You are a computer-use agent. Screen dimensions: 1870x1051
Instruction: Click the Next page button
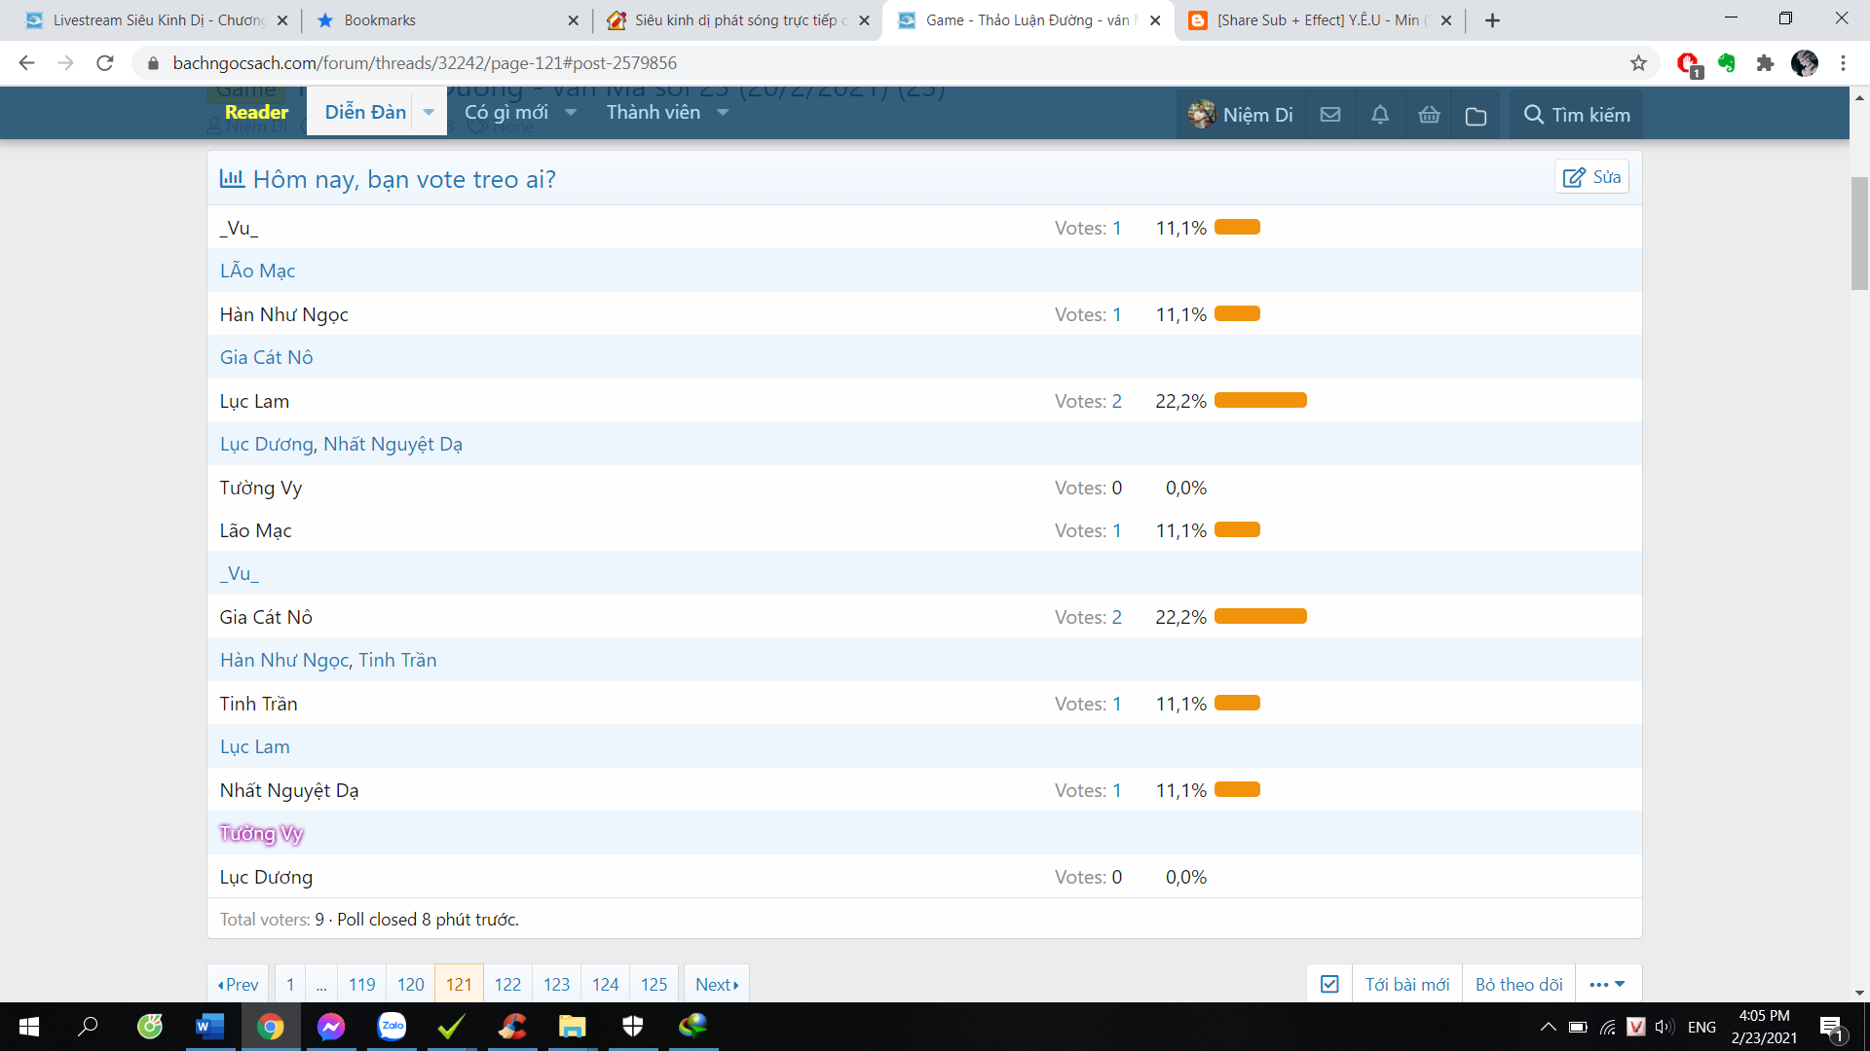click(x=716, y=984)
